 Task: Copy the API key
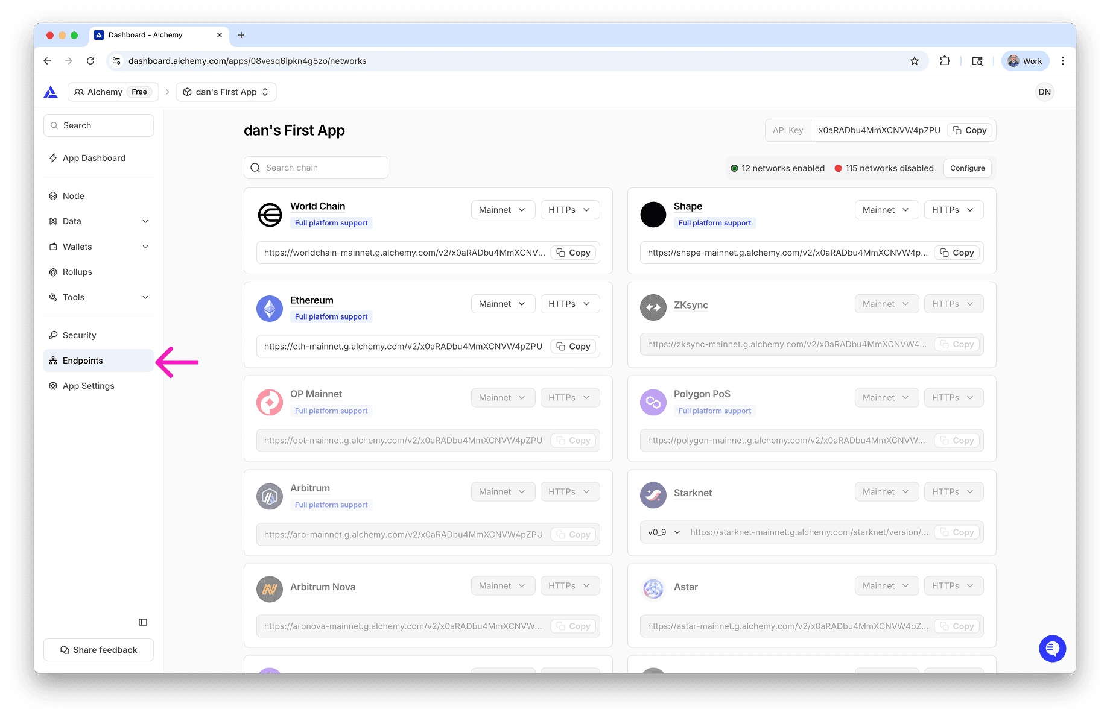coord(969,130)
